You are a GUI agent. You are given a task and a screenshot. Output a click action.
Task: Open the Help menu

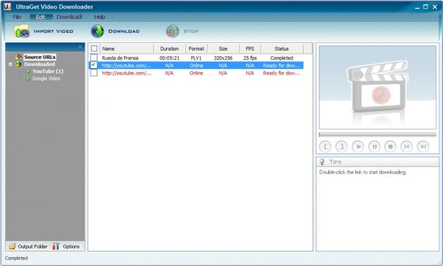click(x=100, y=17)
